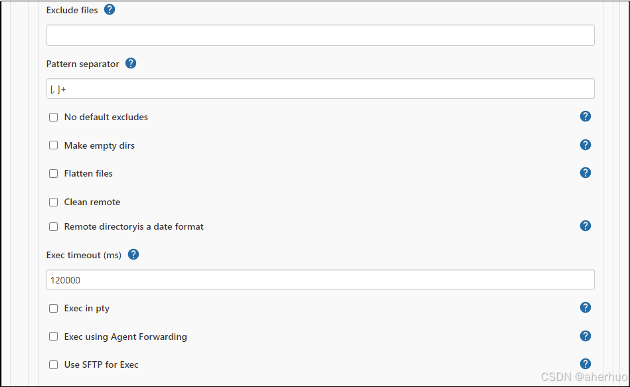
Task: Toggle Flatten files checkbox
Action: [x=53, y=174]
